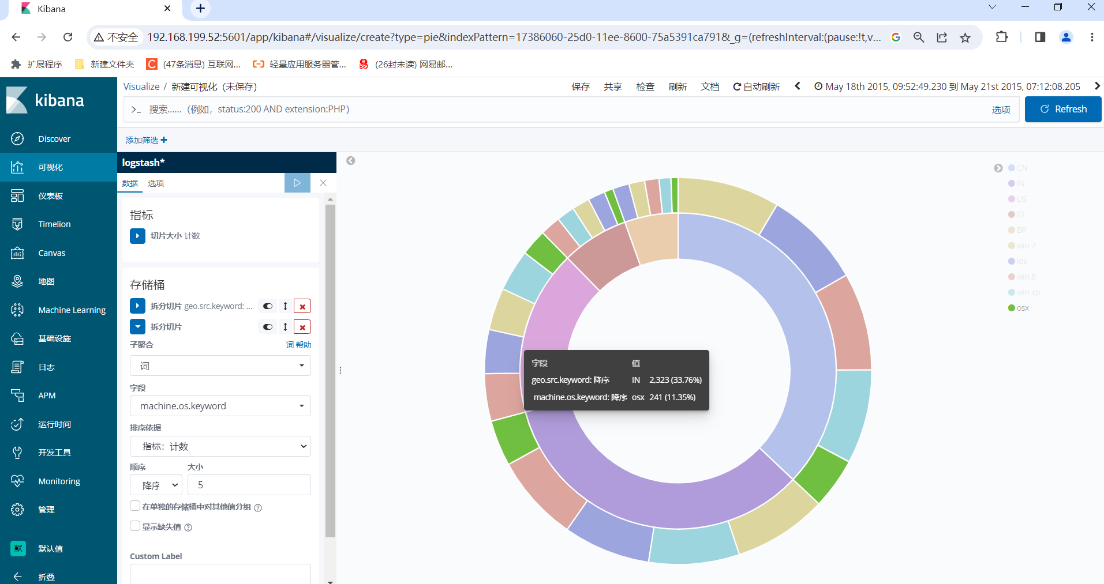Collapse the second 拆分切片 bucket
This screenshot has width=1104, height=584.
pos(137,327)
